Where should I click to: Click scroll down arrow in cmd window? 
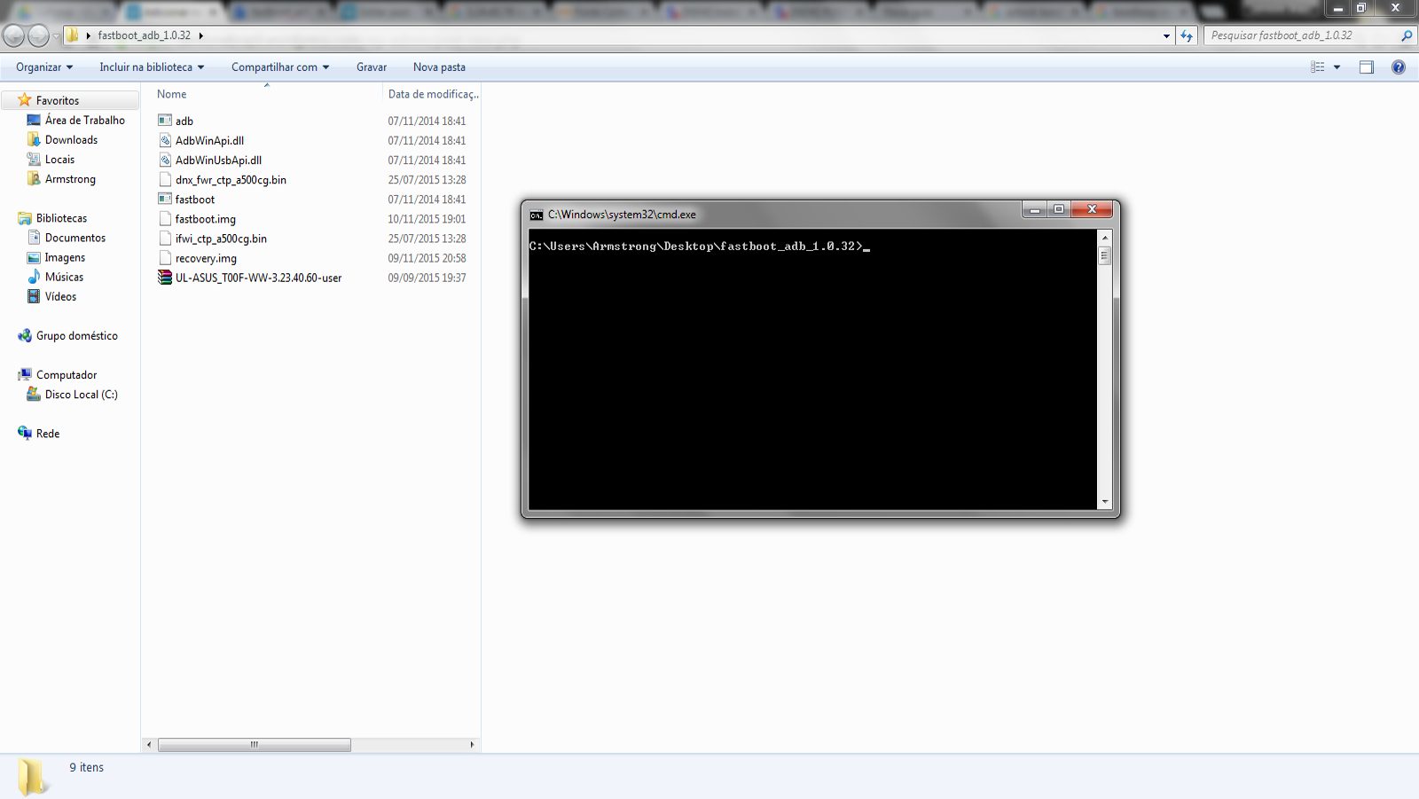point(1105,502)
